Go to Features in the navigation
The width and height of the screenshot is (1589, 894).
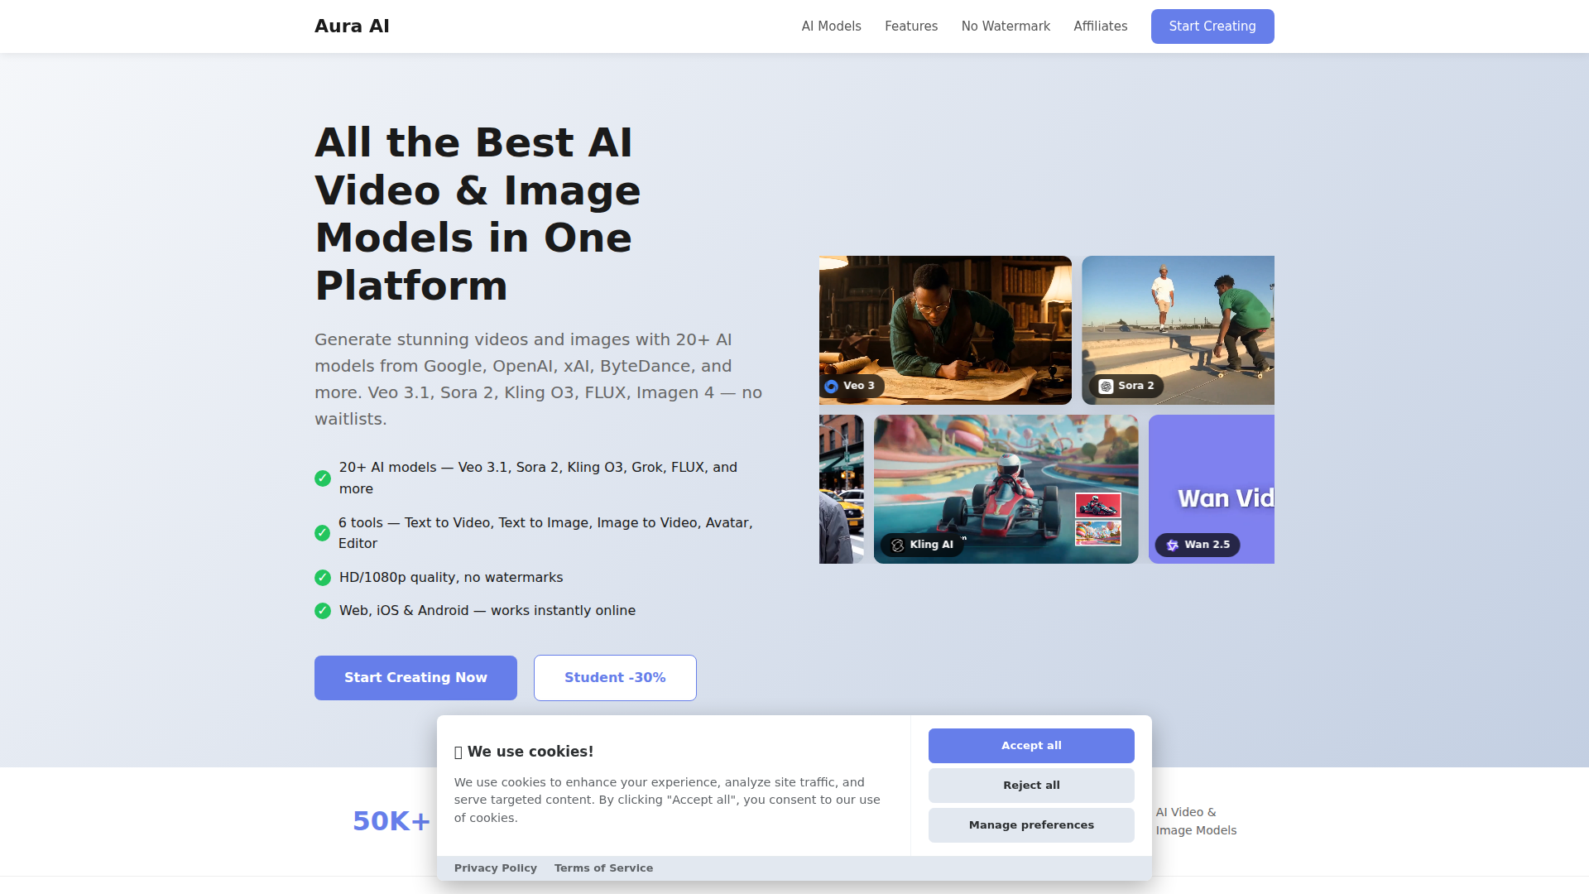pos(911,26)
